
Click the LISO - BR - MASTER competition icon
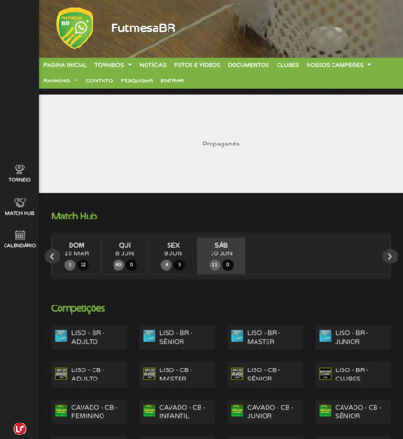click(237, 337)
